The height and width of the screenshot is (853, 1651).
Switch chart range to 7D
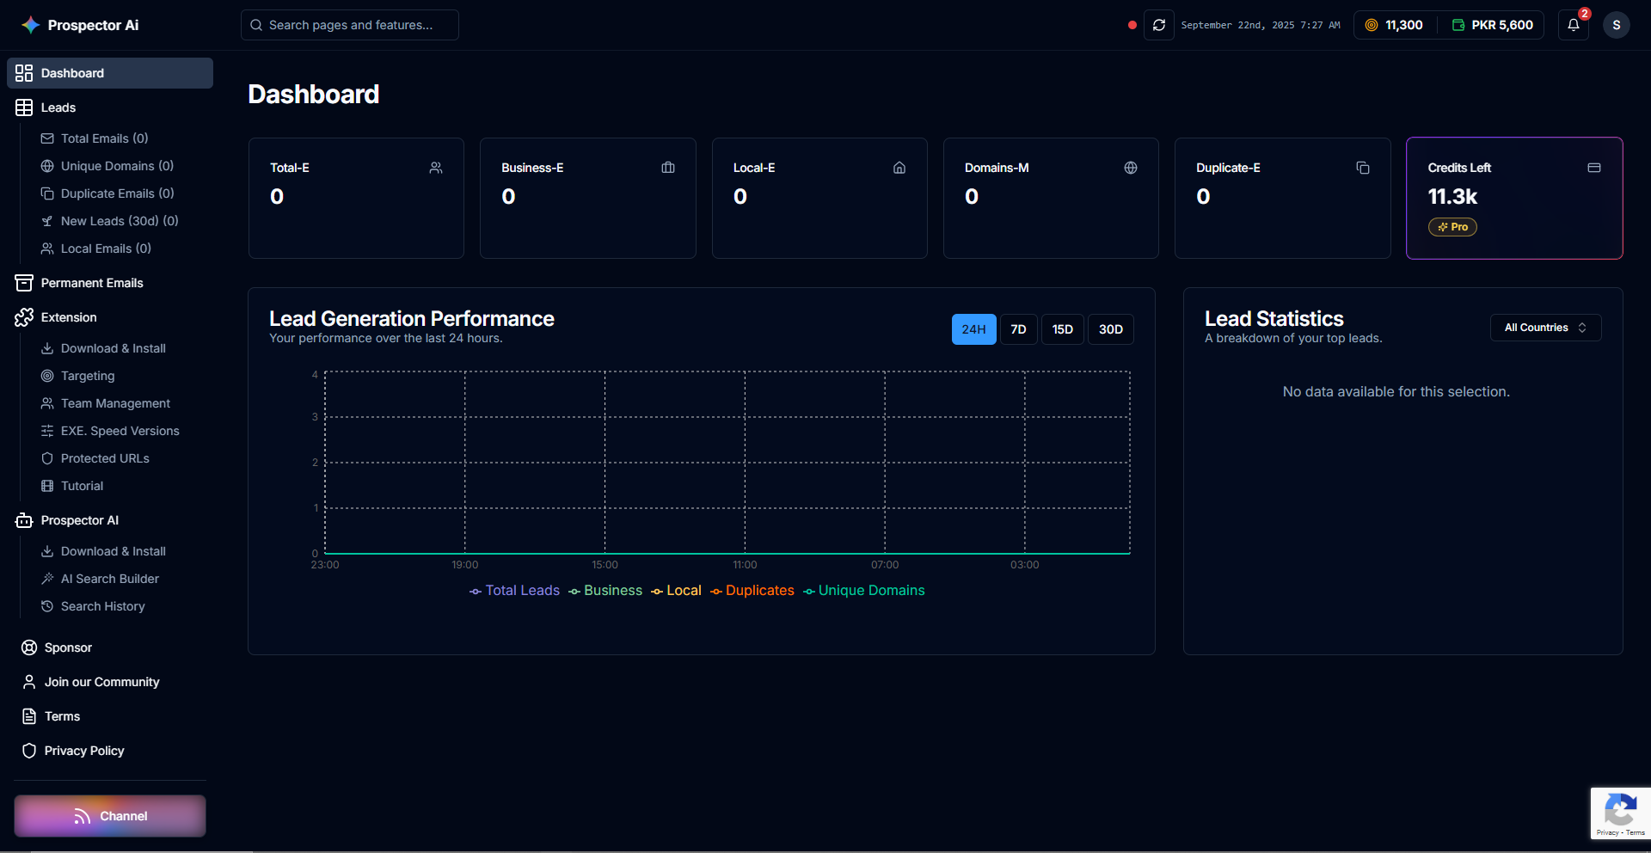1018,329
